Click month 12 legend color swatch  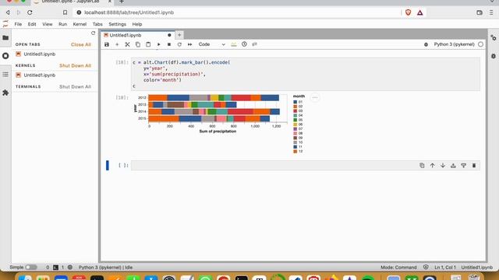point(295,152)
